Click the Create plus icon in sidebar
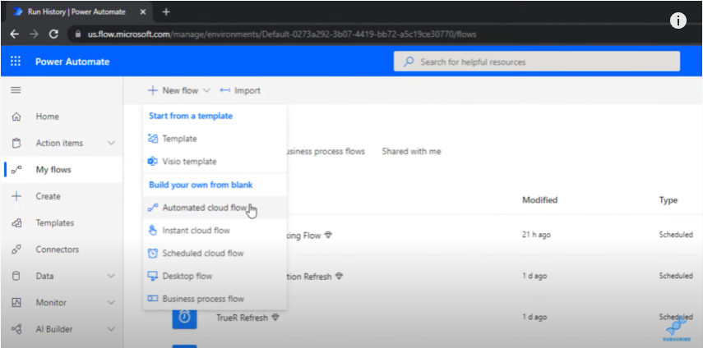The height and width of the screenshot is (348, 703). (x=16, y=196)
